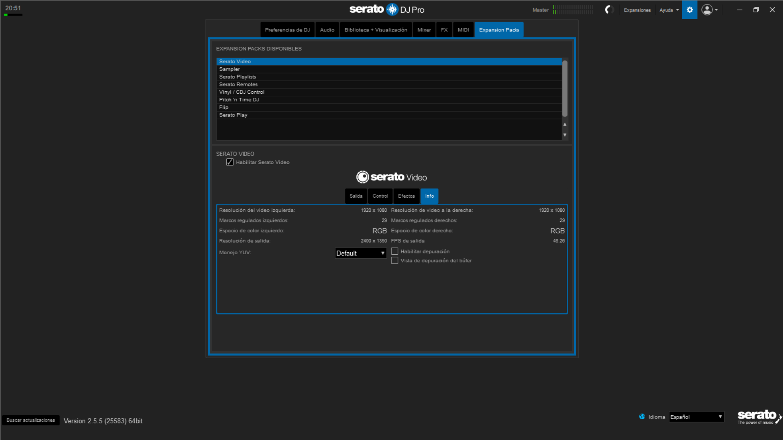Click the crescent-shaped icon beside the Master meter
The width and height of the screenshot is (783, 440).
click(x=609, y=10)
